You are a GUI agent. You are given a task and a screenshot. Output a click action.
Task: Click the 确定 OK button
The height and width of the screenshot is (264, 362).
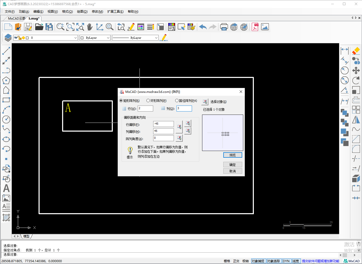[x=233, y=165]
